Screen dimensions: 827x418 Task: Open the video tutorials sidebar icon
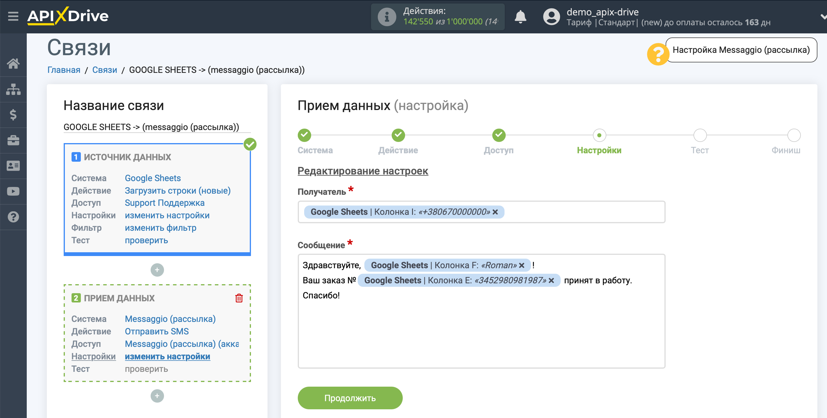13,191
